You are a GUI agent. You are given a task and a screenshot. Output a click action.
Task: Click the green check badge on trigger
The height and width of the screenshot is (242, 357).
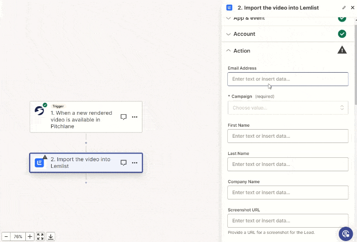[x=45, y=105]
